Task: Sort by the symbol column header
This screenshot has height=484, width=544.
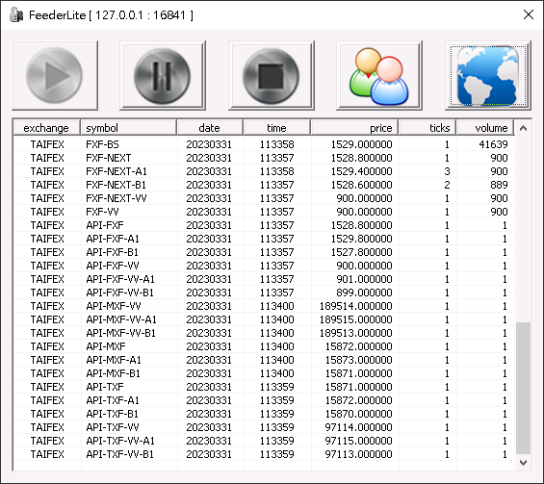Action: coord(129,128)
